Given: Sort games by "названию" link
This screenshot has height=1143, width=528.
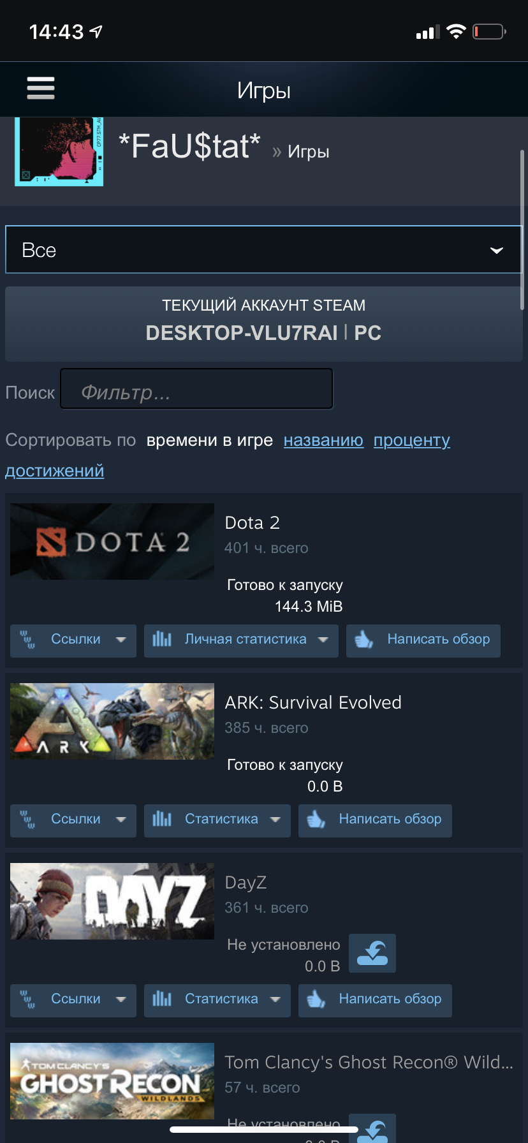Looking at the screenshot, I should pos(323,440).
